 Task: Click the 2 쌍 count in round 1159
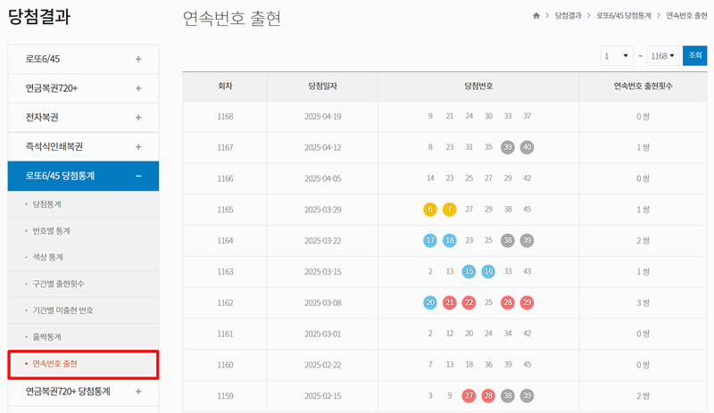click(x=643, y=396)
